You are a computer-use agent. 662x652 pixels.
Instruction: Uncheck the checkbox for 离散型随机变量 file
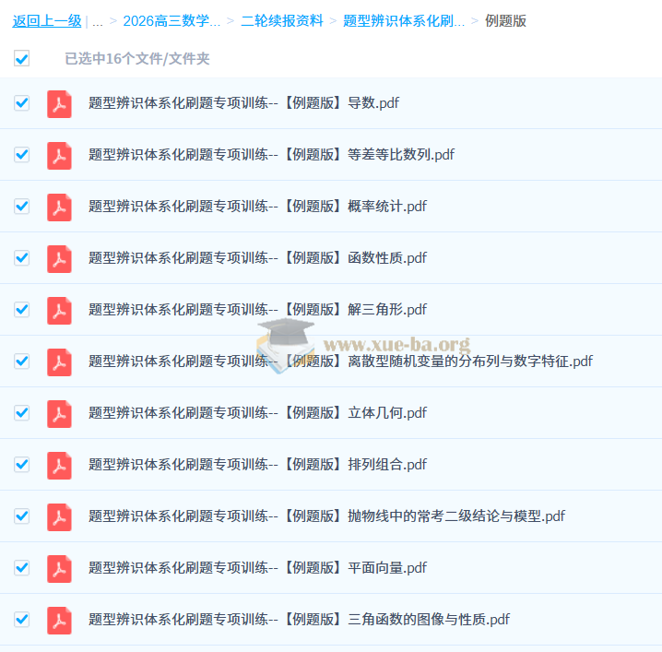click(21, 362)
